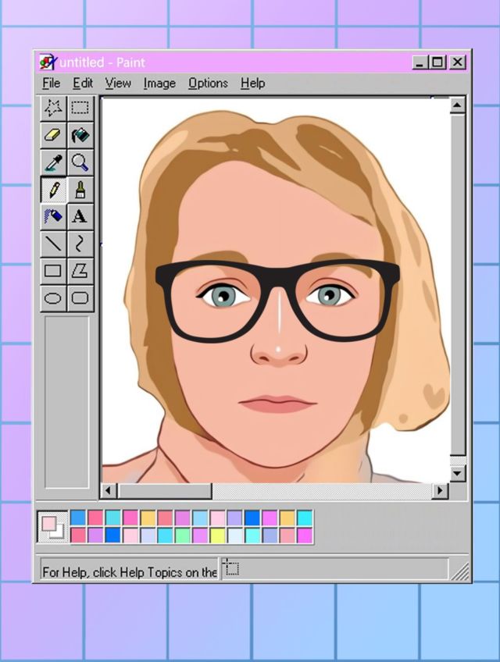The image size is (500, 662).
Task: Choose the Airbrush spray can tool
Action: point(53,216)
